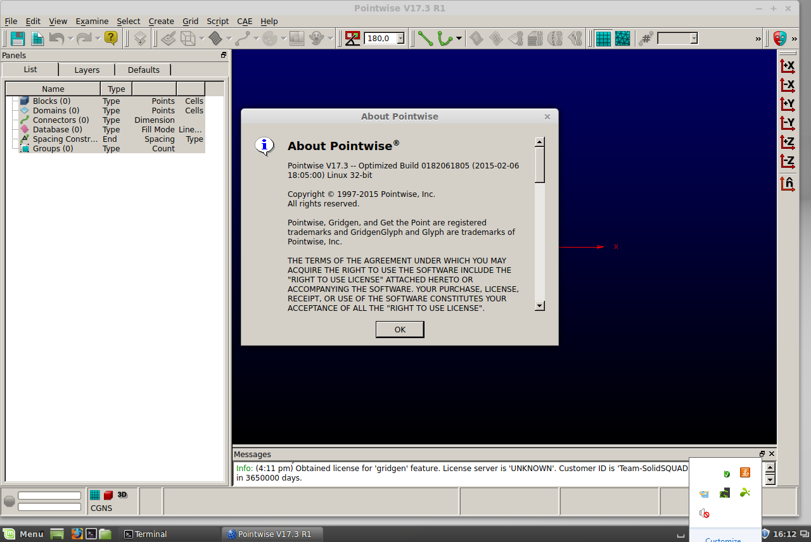Set view to +Y axis

click(788, 104)
